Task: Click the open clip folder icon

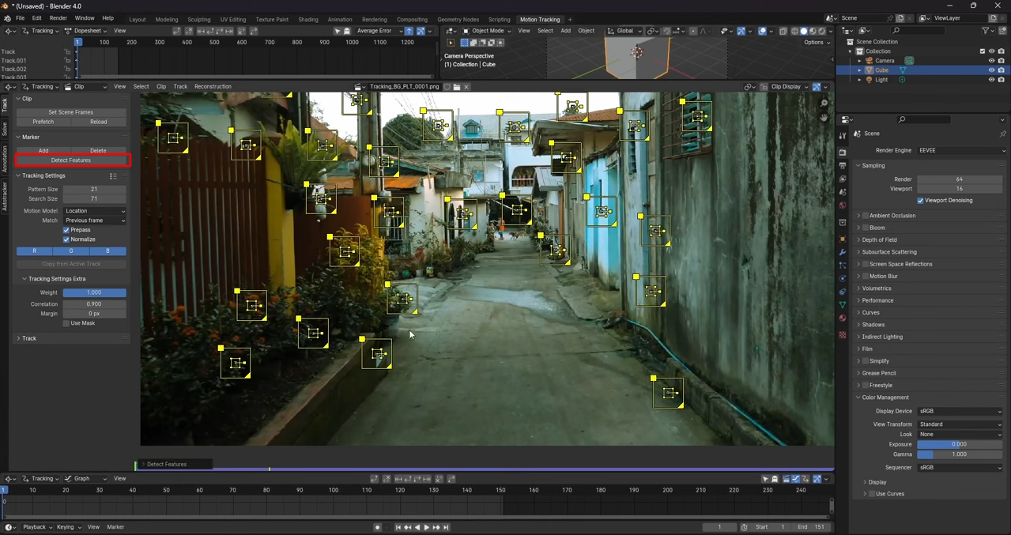Action: [x=457, y=87]
